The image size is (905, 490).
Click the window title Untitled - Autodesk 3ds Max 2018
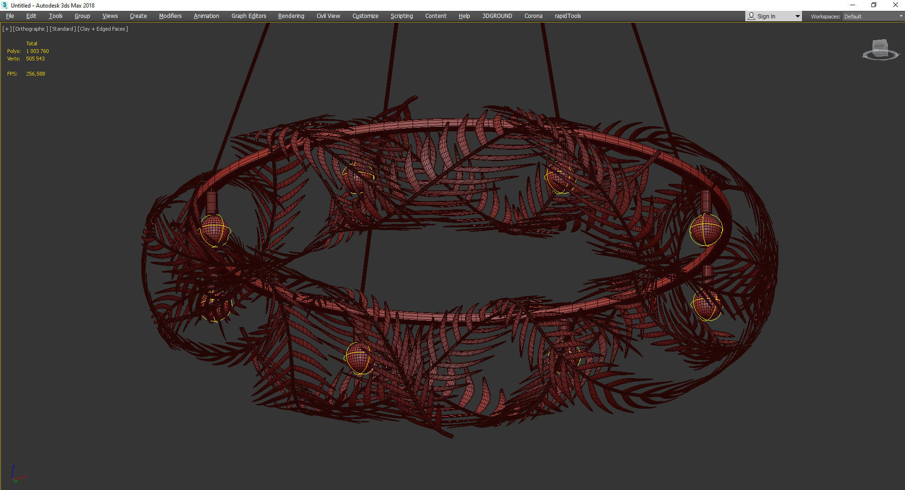[x=53, y=5]
